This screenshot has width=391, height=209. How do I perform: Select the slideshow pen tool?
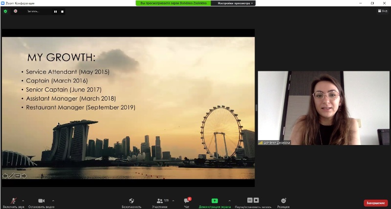(11, 176)
